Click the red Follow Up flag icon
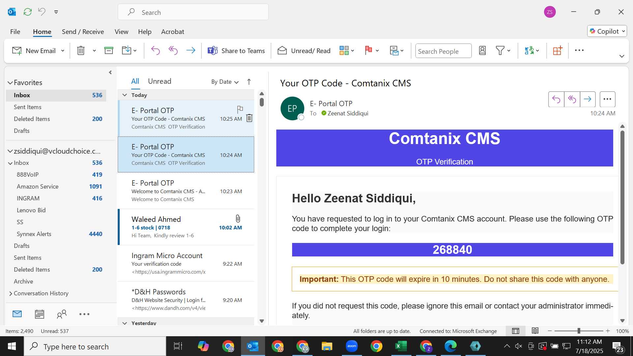 coord(369,50)
